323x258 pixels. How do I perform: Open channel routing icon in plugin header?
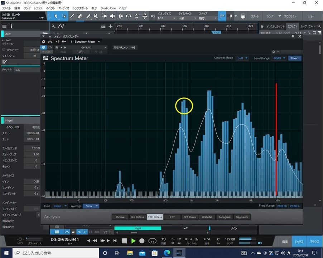coord(50,42)
